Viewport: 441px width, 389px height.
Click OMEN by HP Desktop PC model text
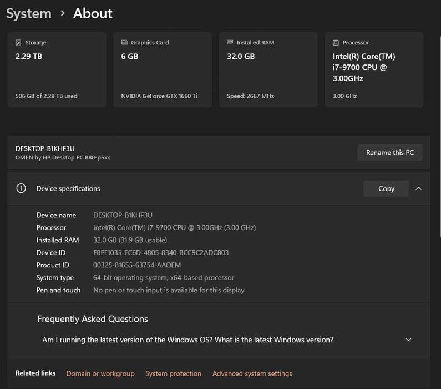tap(63, 157)
